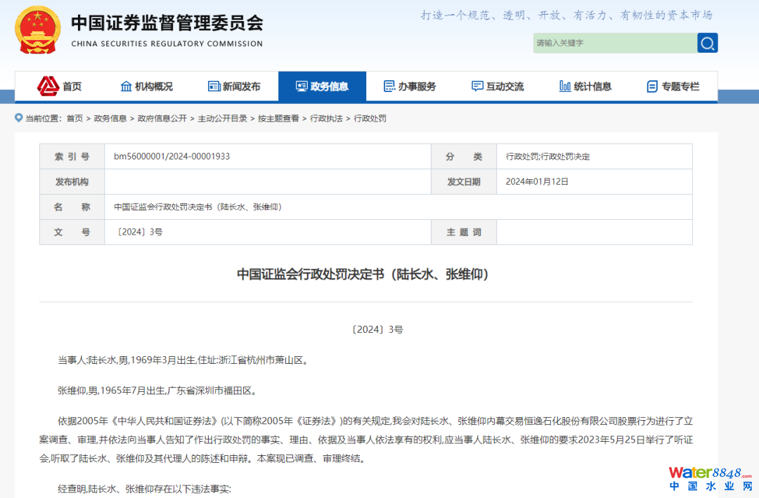Go to 政府信息公开 in breadcrumb
Screen dimensions: 759x498
[162, 119]
